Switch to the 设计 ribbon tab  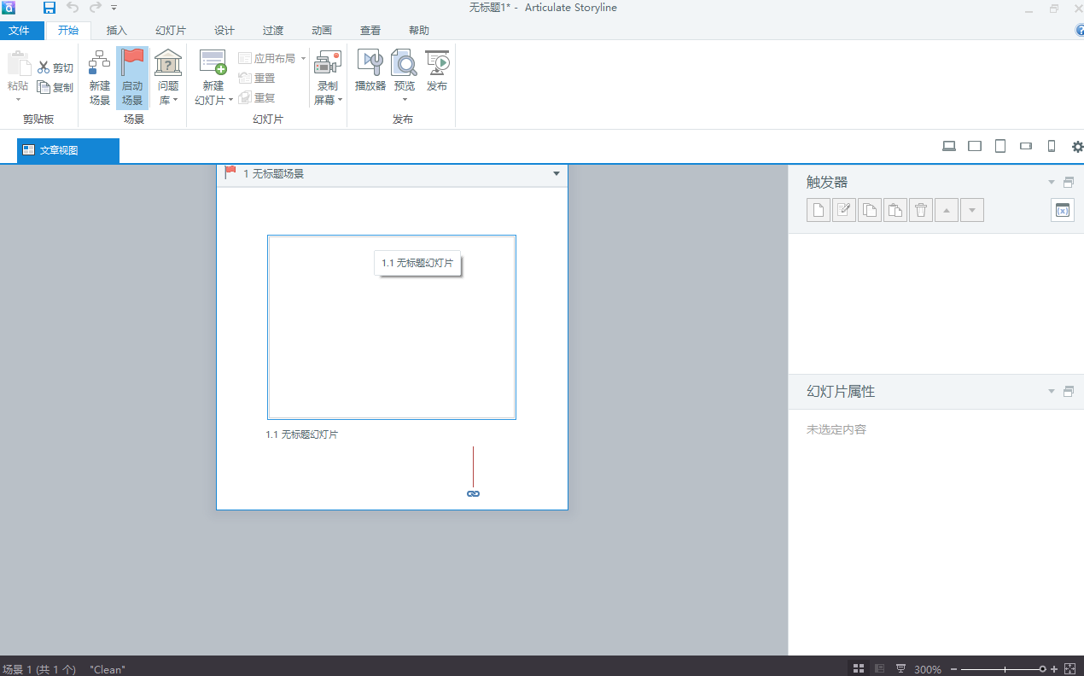(x=224, y=31)
